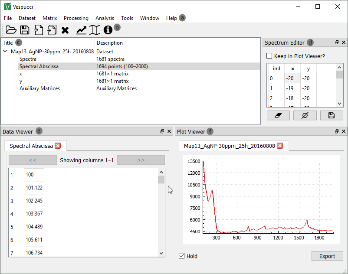Click the eraser button in Spectrum Editor
The image size is (348, 274).
[278, 115]
